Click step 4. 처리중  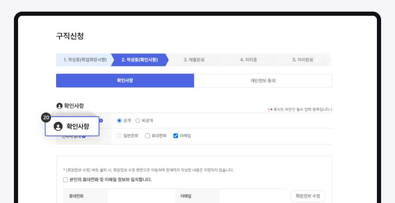pos(248,60)
